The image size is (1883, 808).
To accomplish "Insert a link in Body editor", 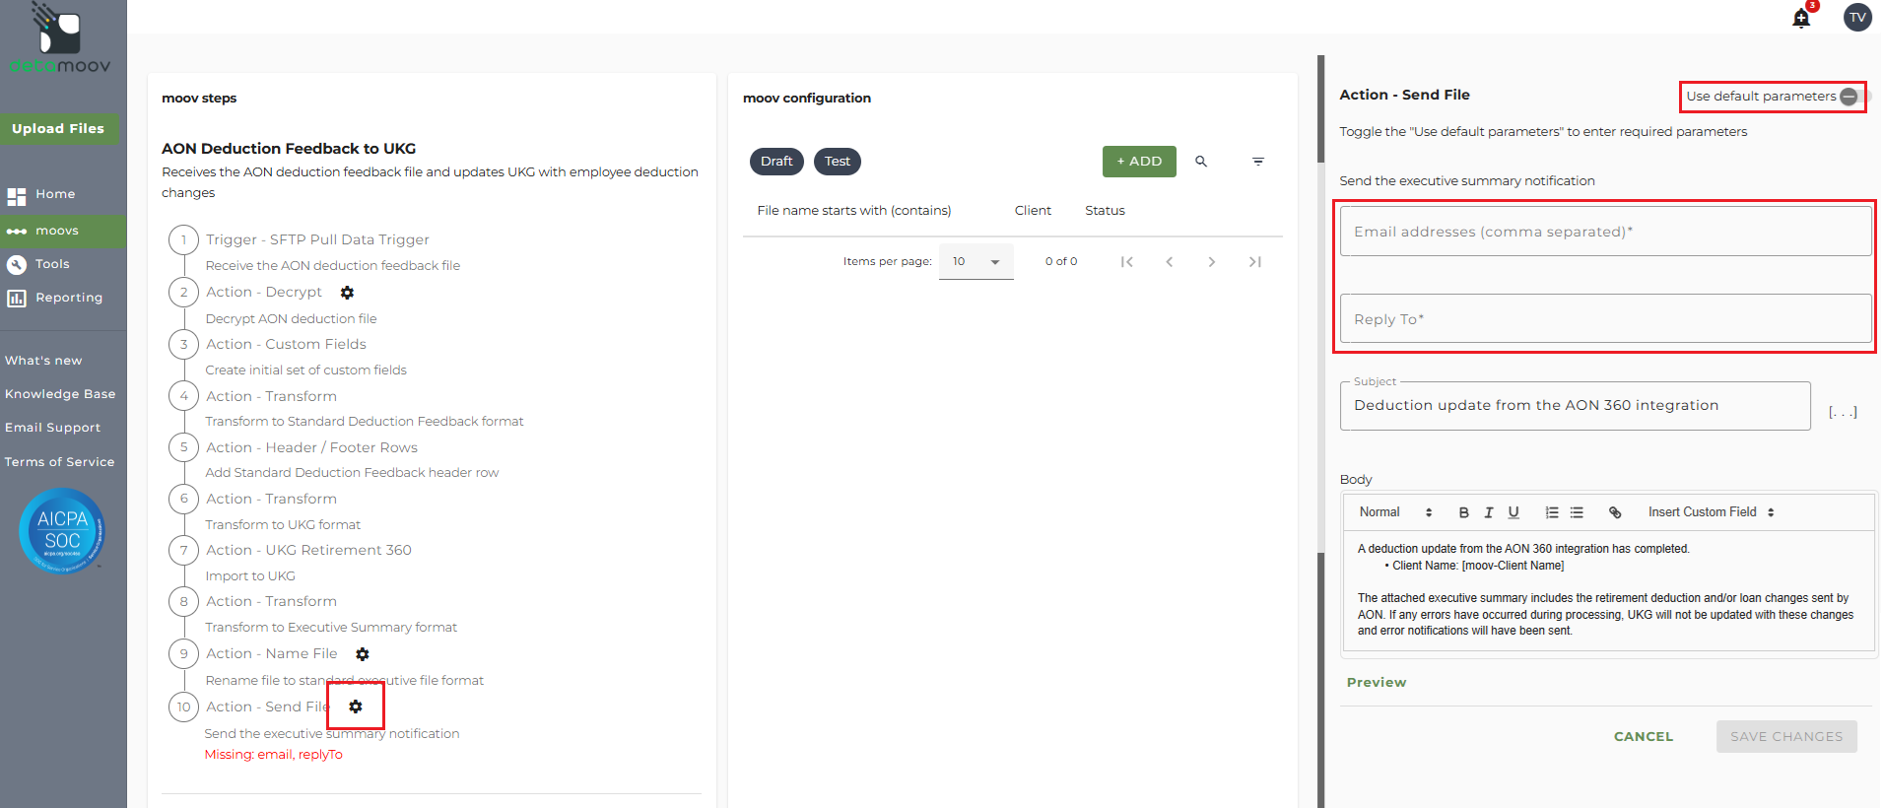I will [x=1615, y=512].
